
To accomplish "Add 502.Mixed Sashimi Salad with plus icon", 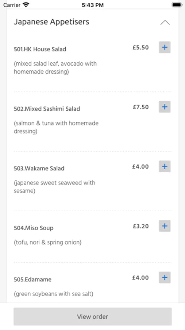I will tap(165, 107).
